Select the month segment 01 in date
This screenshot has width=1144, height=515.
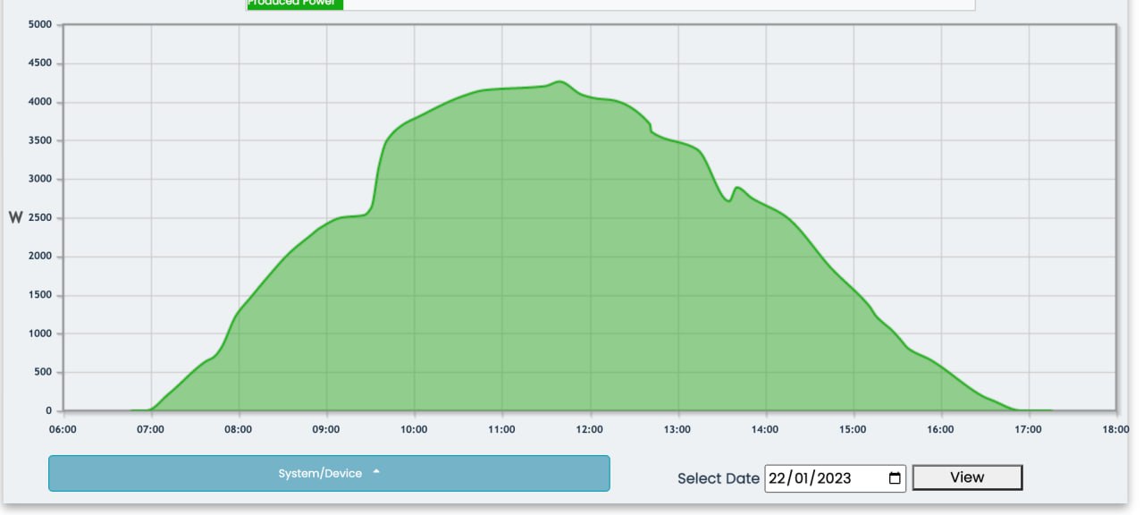pyautogui.click(x=800, y=478)
